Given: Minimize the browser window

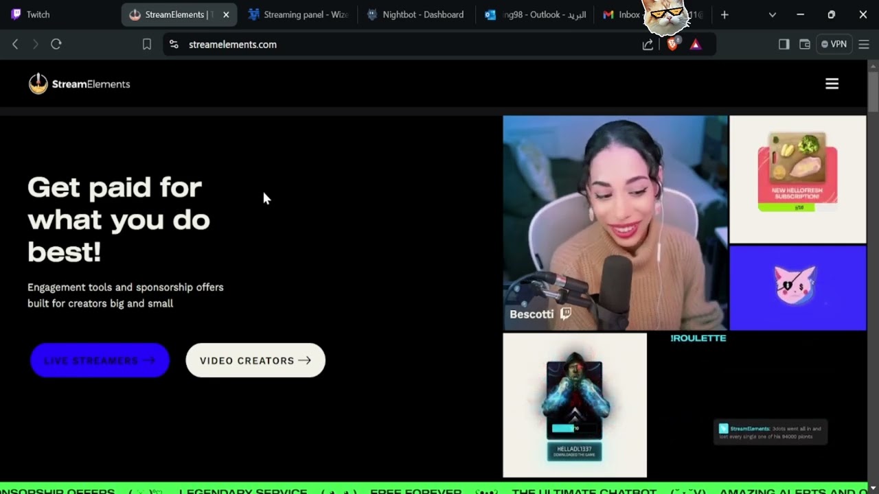Looking at the screenshot, I should [800, 14].
